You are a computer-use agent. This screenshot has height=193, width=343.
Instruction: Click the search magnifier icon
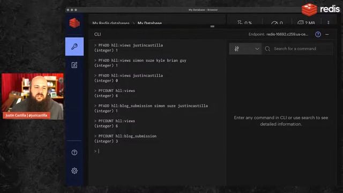coord(267,49)
